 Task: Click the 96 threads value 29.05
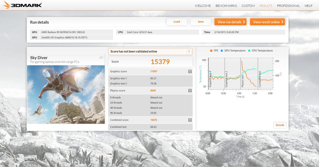coord(153,113)
